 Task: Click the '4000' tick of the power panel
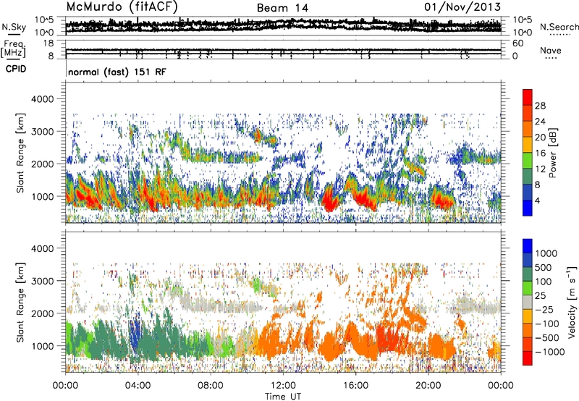(x=43, y=99)
